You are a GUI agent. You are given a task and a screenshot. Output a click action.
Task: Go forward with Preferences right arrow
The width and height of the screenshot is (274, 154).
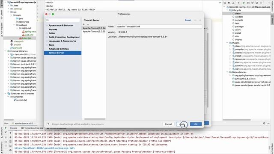[x=200, y=20]
